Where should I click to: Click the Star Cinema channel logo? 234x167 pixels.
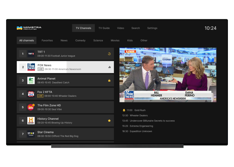pyautogui.click(x=31, y=134)
